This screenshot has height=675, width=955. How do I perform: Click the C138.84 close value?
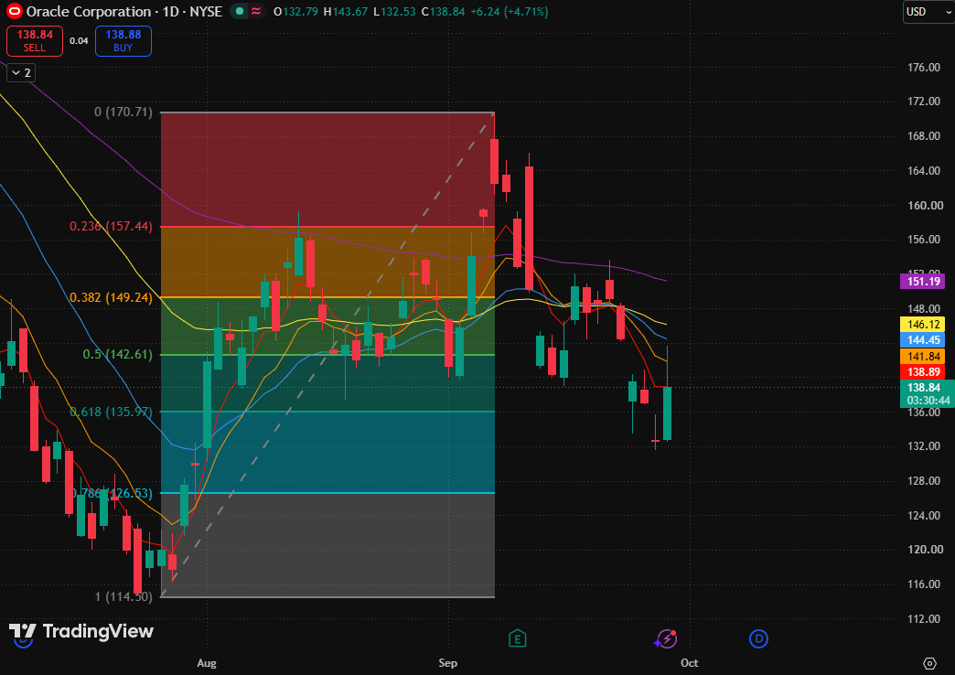[444, 12]
